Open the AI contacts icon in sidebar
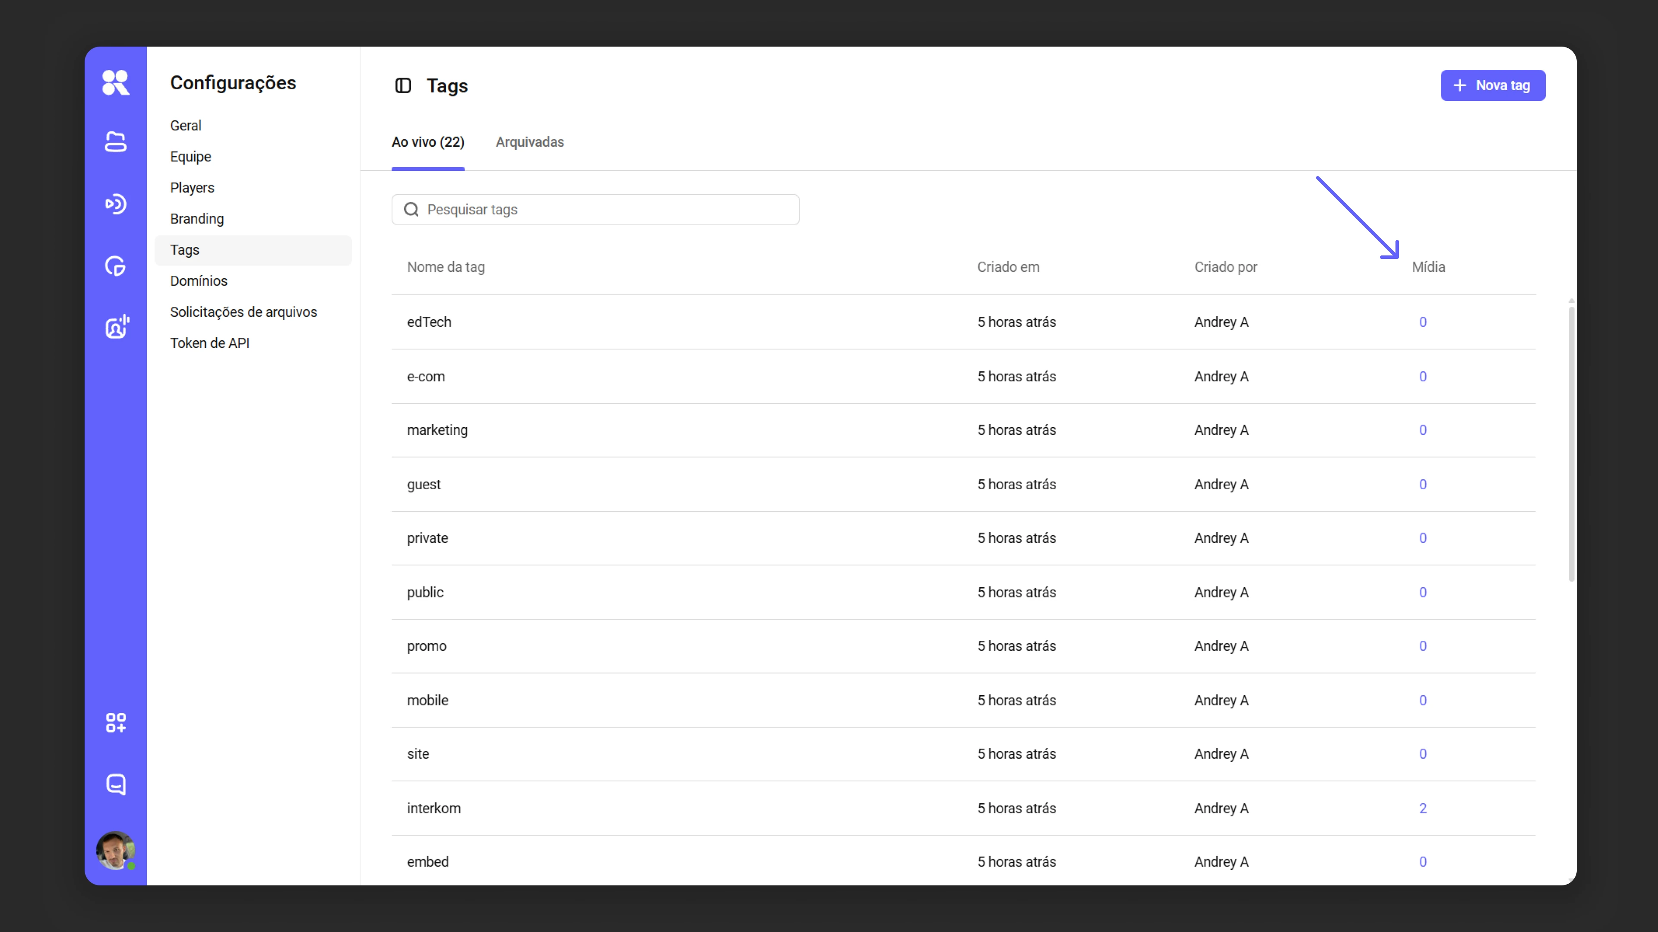Screen dimensions: 1658x932 coord(117,327)
